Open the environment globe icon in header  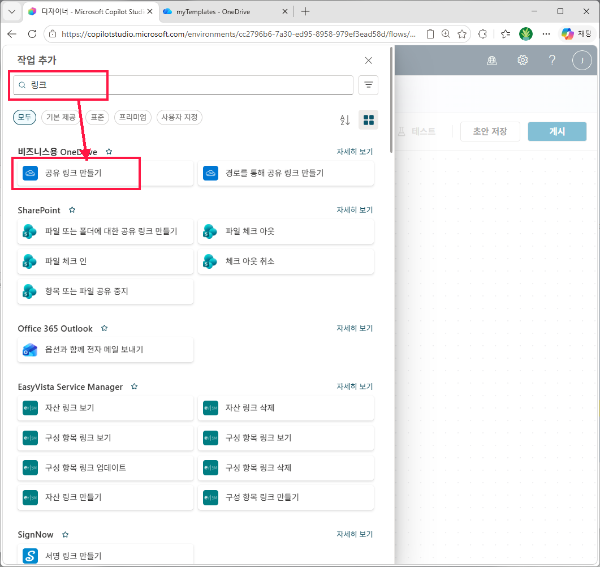[492, 61]
